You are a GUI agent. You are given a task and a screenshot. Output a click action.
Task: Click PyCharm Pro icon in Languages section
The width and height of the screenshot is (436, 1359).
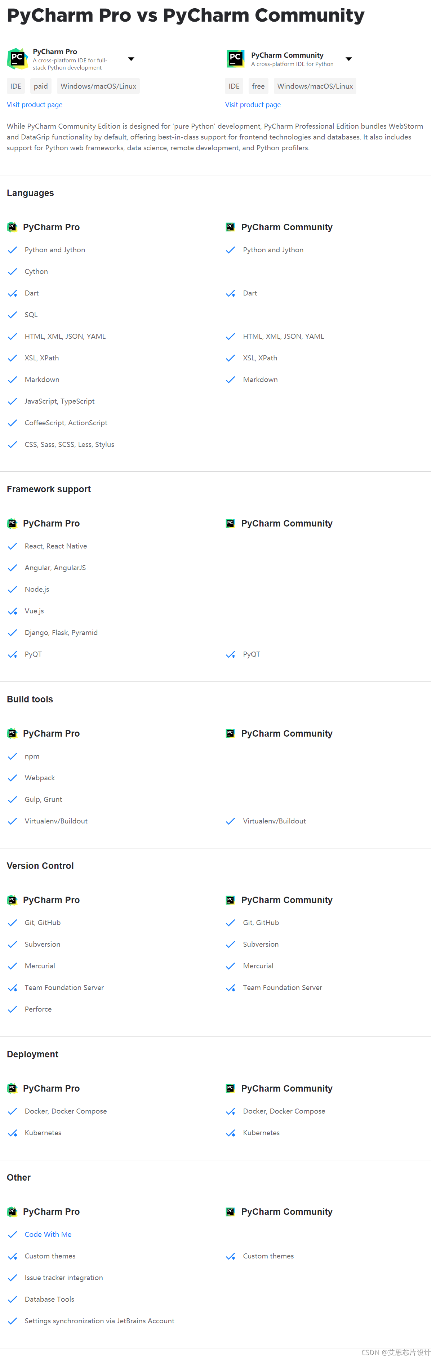click(12, 227)
